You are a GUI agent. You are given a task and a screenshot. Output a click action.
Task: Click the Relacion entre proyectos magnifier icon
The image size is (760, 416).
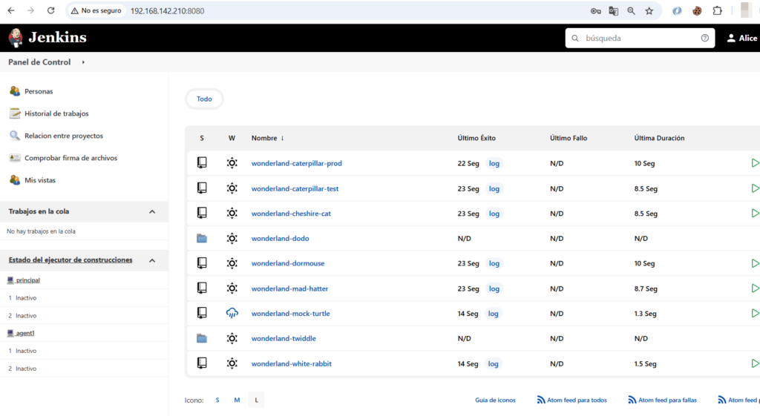pyautogui.click(x=15, y=136)
